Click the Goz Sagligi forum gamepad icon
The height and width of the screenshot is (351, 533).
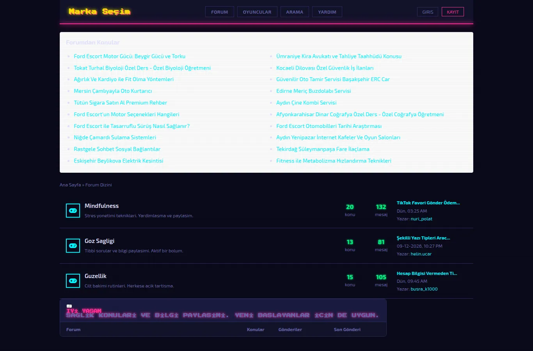pos(73,246)
